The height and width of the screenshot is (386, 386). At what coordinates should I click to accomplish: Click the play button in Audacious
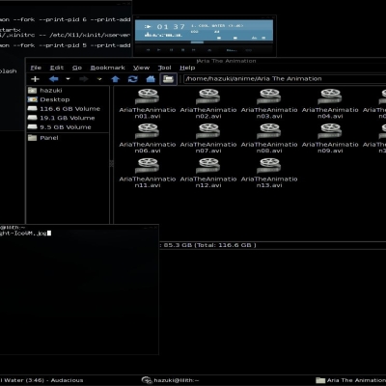coord(159,50)
